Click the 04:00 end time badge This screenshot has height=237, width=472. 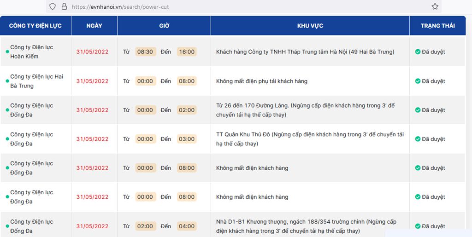tap(187, 226)
